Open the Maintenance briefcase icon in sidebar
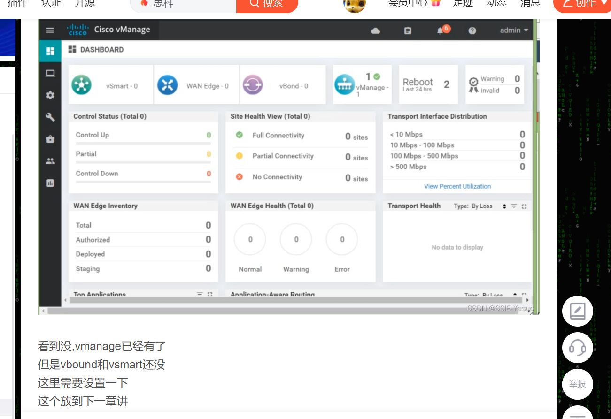Image resolution: width=611 pixels, height=419 pixels. coord(50,139)
